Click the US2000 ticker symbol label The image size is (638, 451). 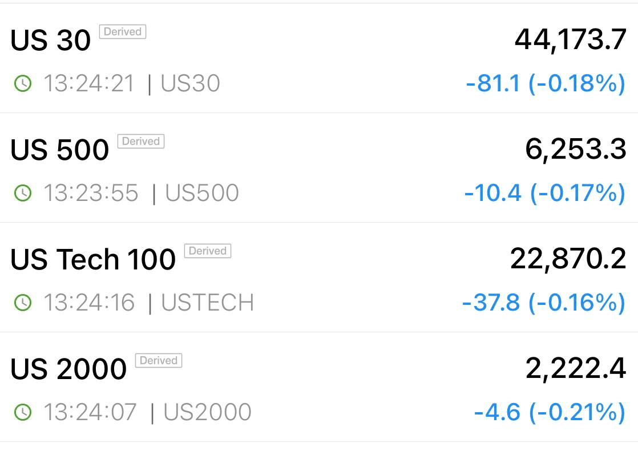click(208, 412)
